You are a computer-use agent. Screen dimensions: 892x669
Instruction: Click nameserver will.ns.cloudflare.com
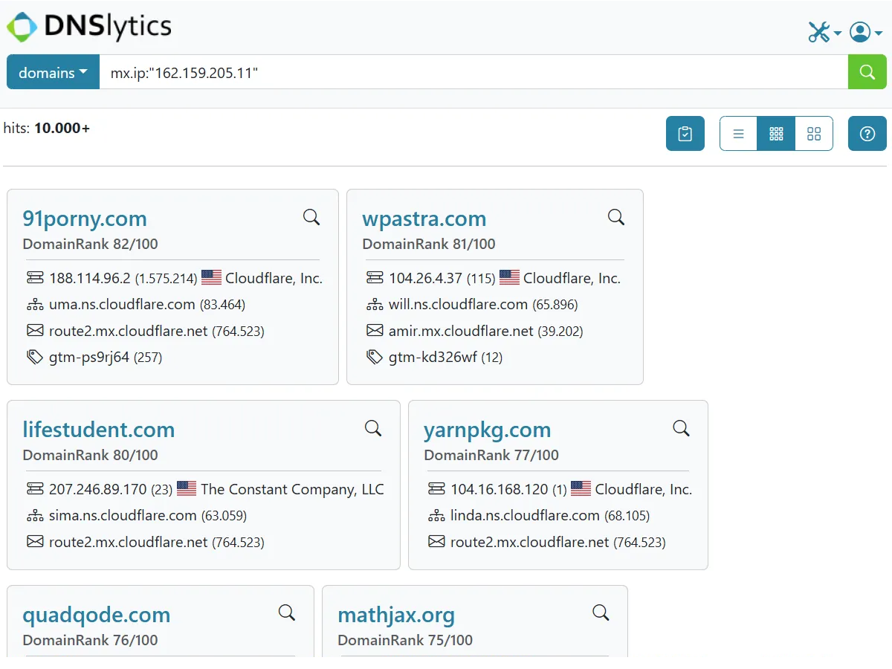click(x=458, y=304)
